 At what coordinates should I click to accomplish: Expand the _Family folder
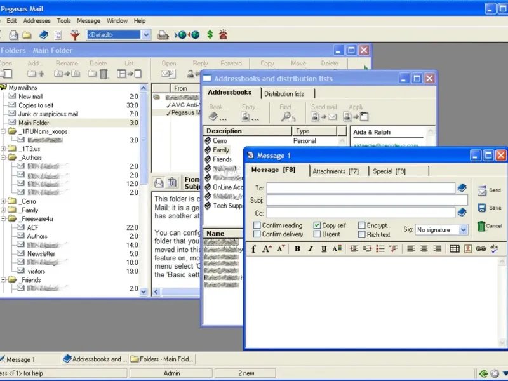(x=3, y=210)
